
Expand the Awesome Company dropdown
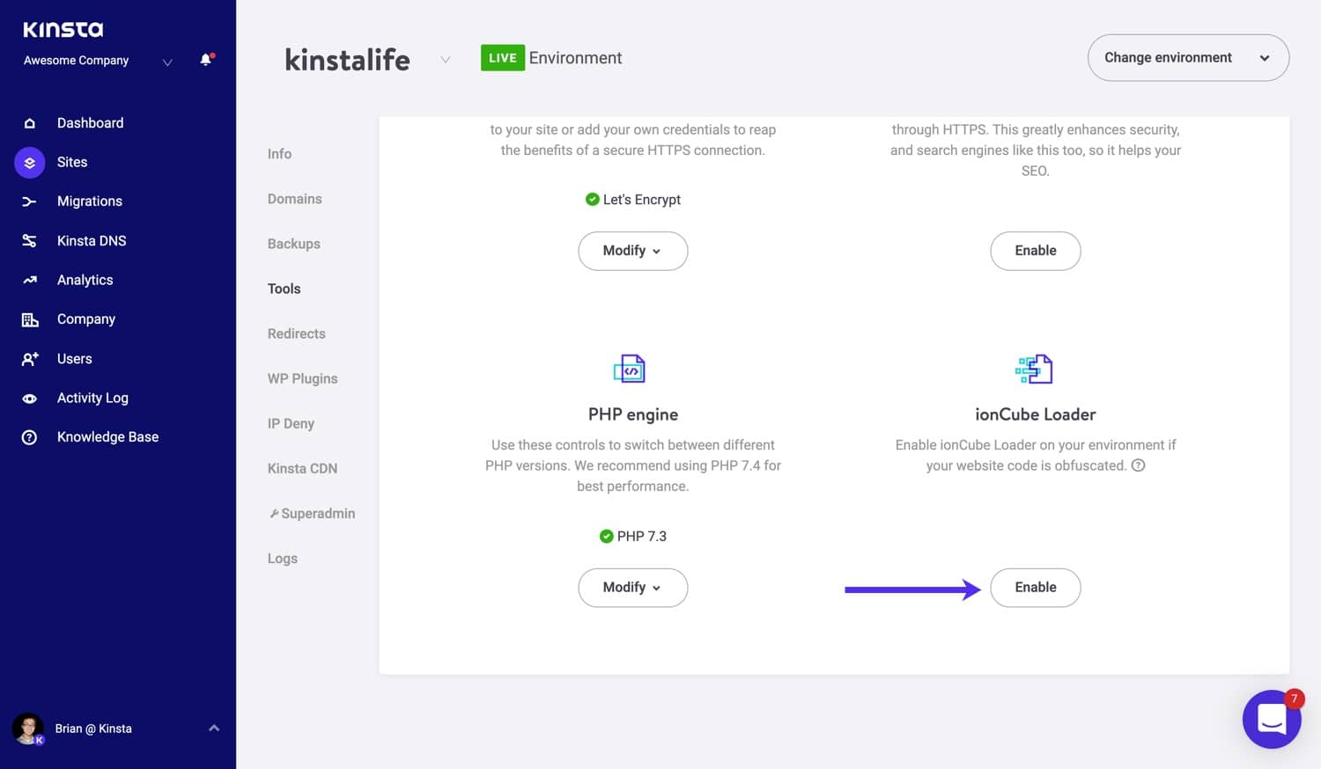point(166,62)
